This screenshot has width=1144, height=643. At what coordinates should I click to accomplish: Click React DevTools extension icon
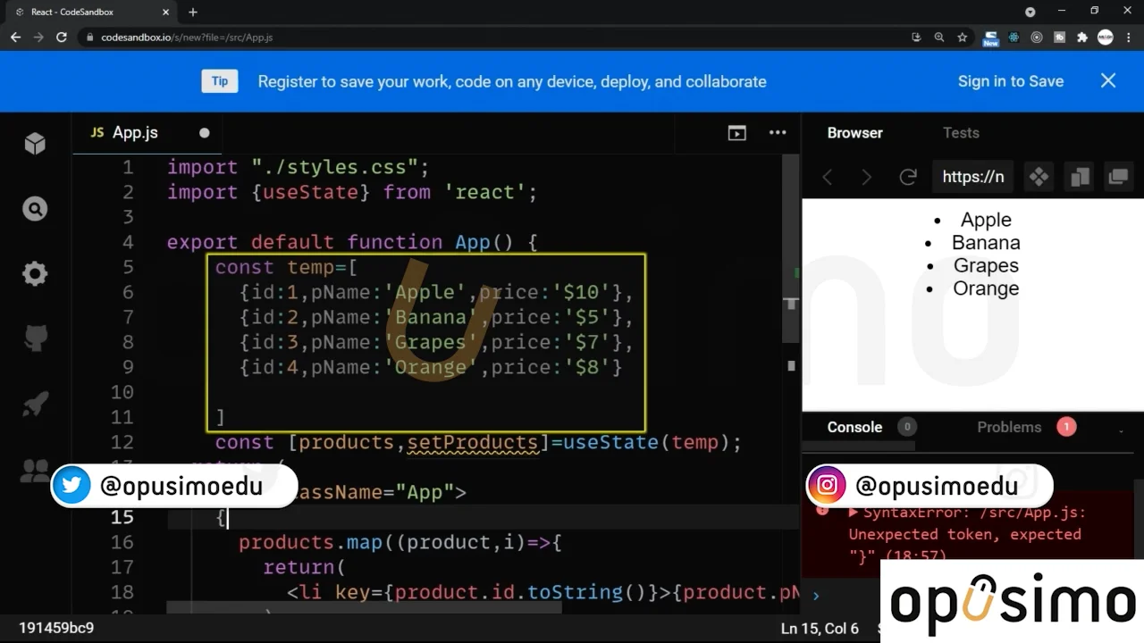pos(1014,38)
